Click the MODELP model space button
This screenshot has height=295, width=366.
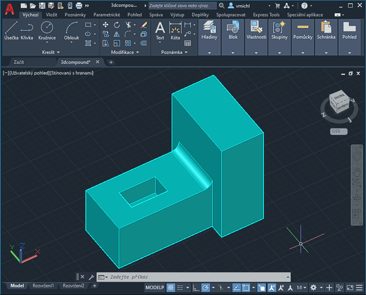[154, 287]
